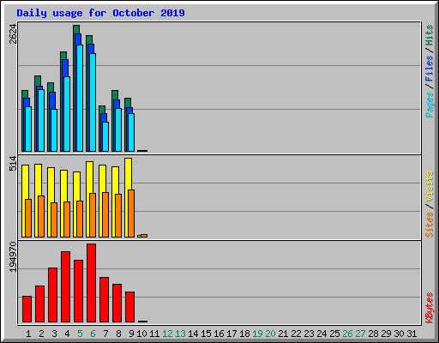Click the 514 axis value label

(13, 164)
